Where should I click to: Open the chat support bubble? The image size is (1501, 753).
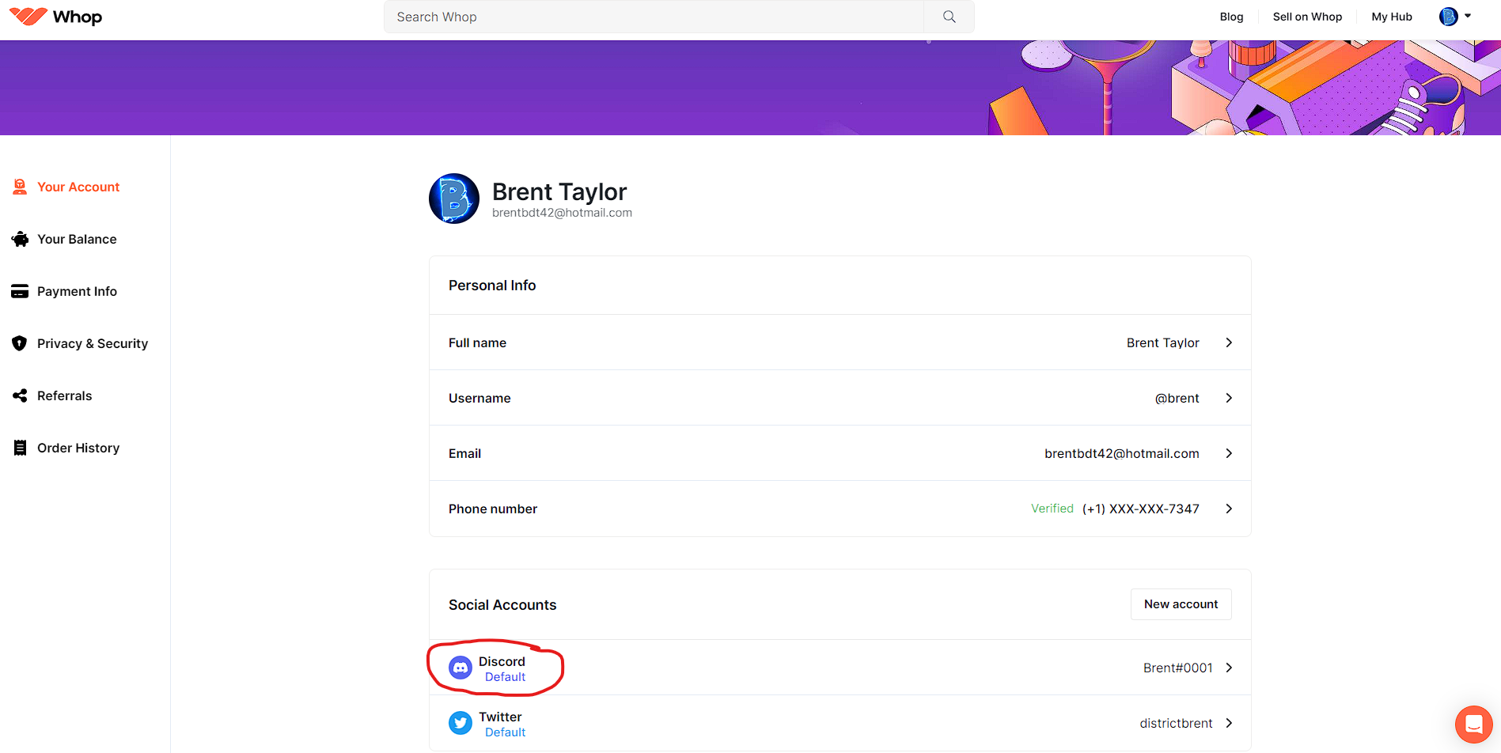click(x=1473, y=724)
